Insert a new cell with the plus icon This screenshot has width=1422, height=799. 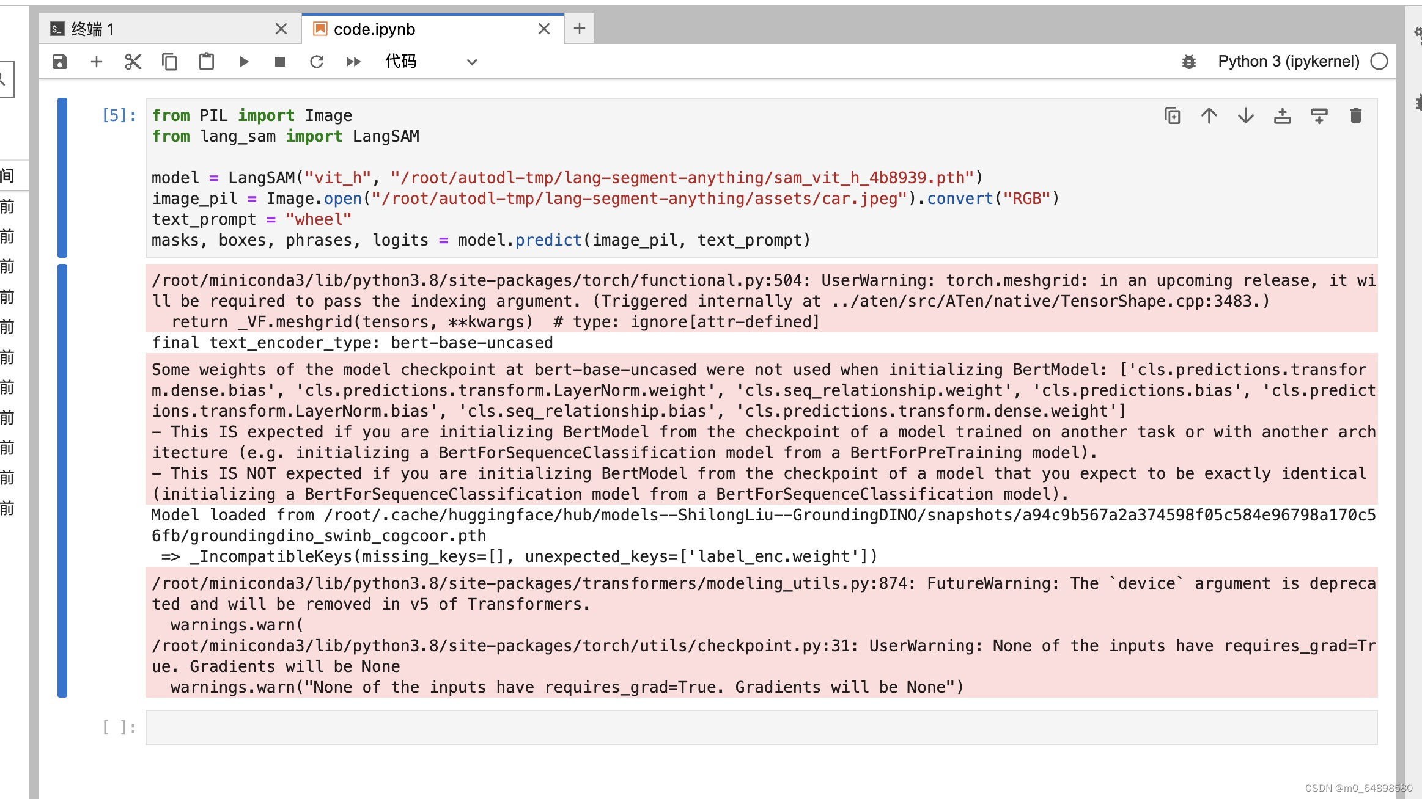pos(97,62)
